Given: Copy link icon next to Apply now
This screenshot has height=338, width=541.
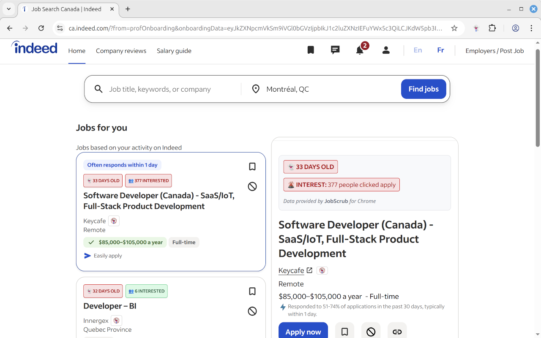Looking at the screenshot, I should coord(397,332).
